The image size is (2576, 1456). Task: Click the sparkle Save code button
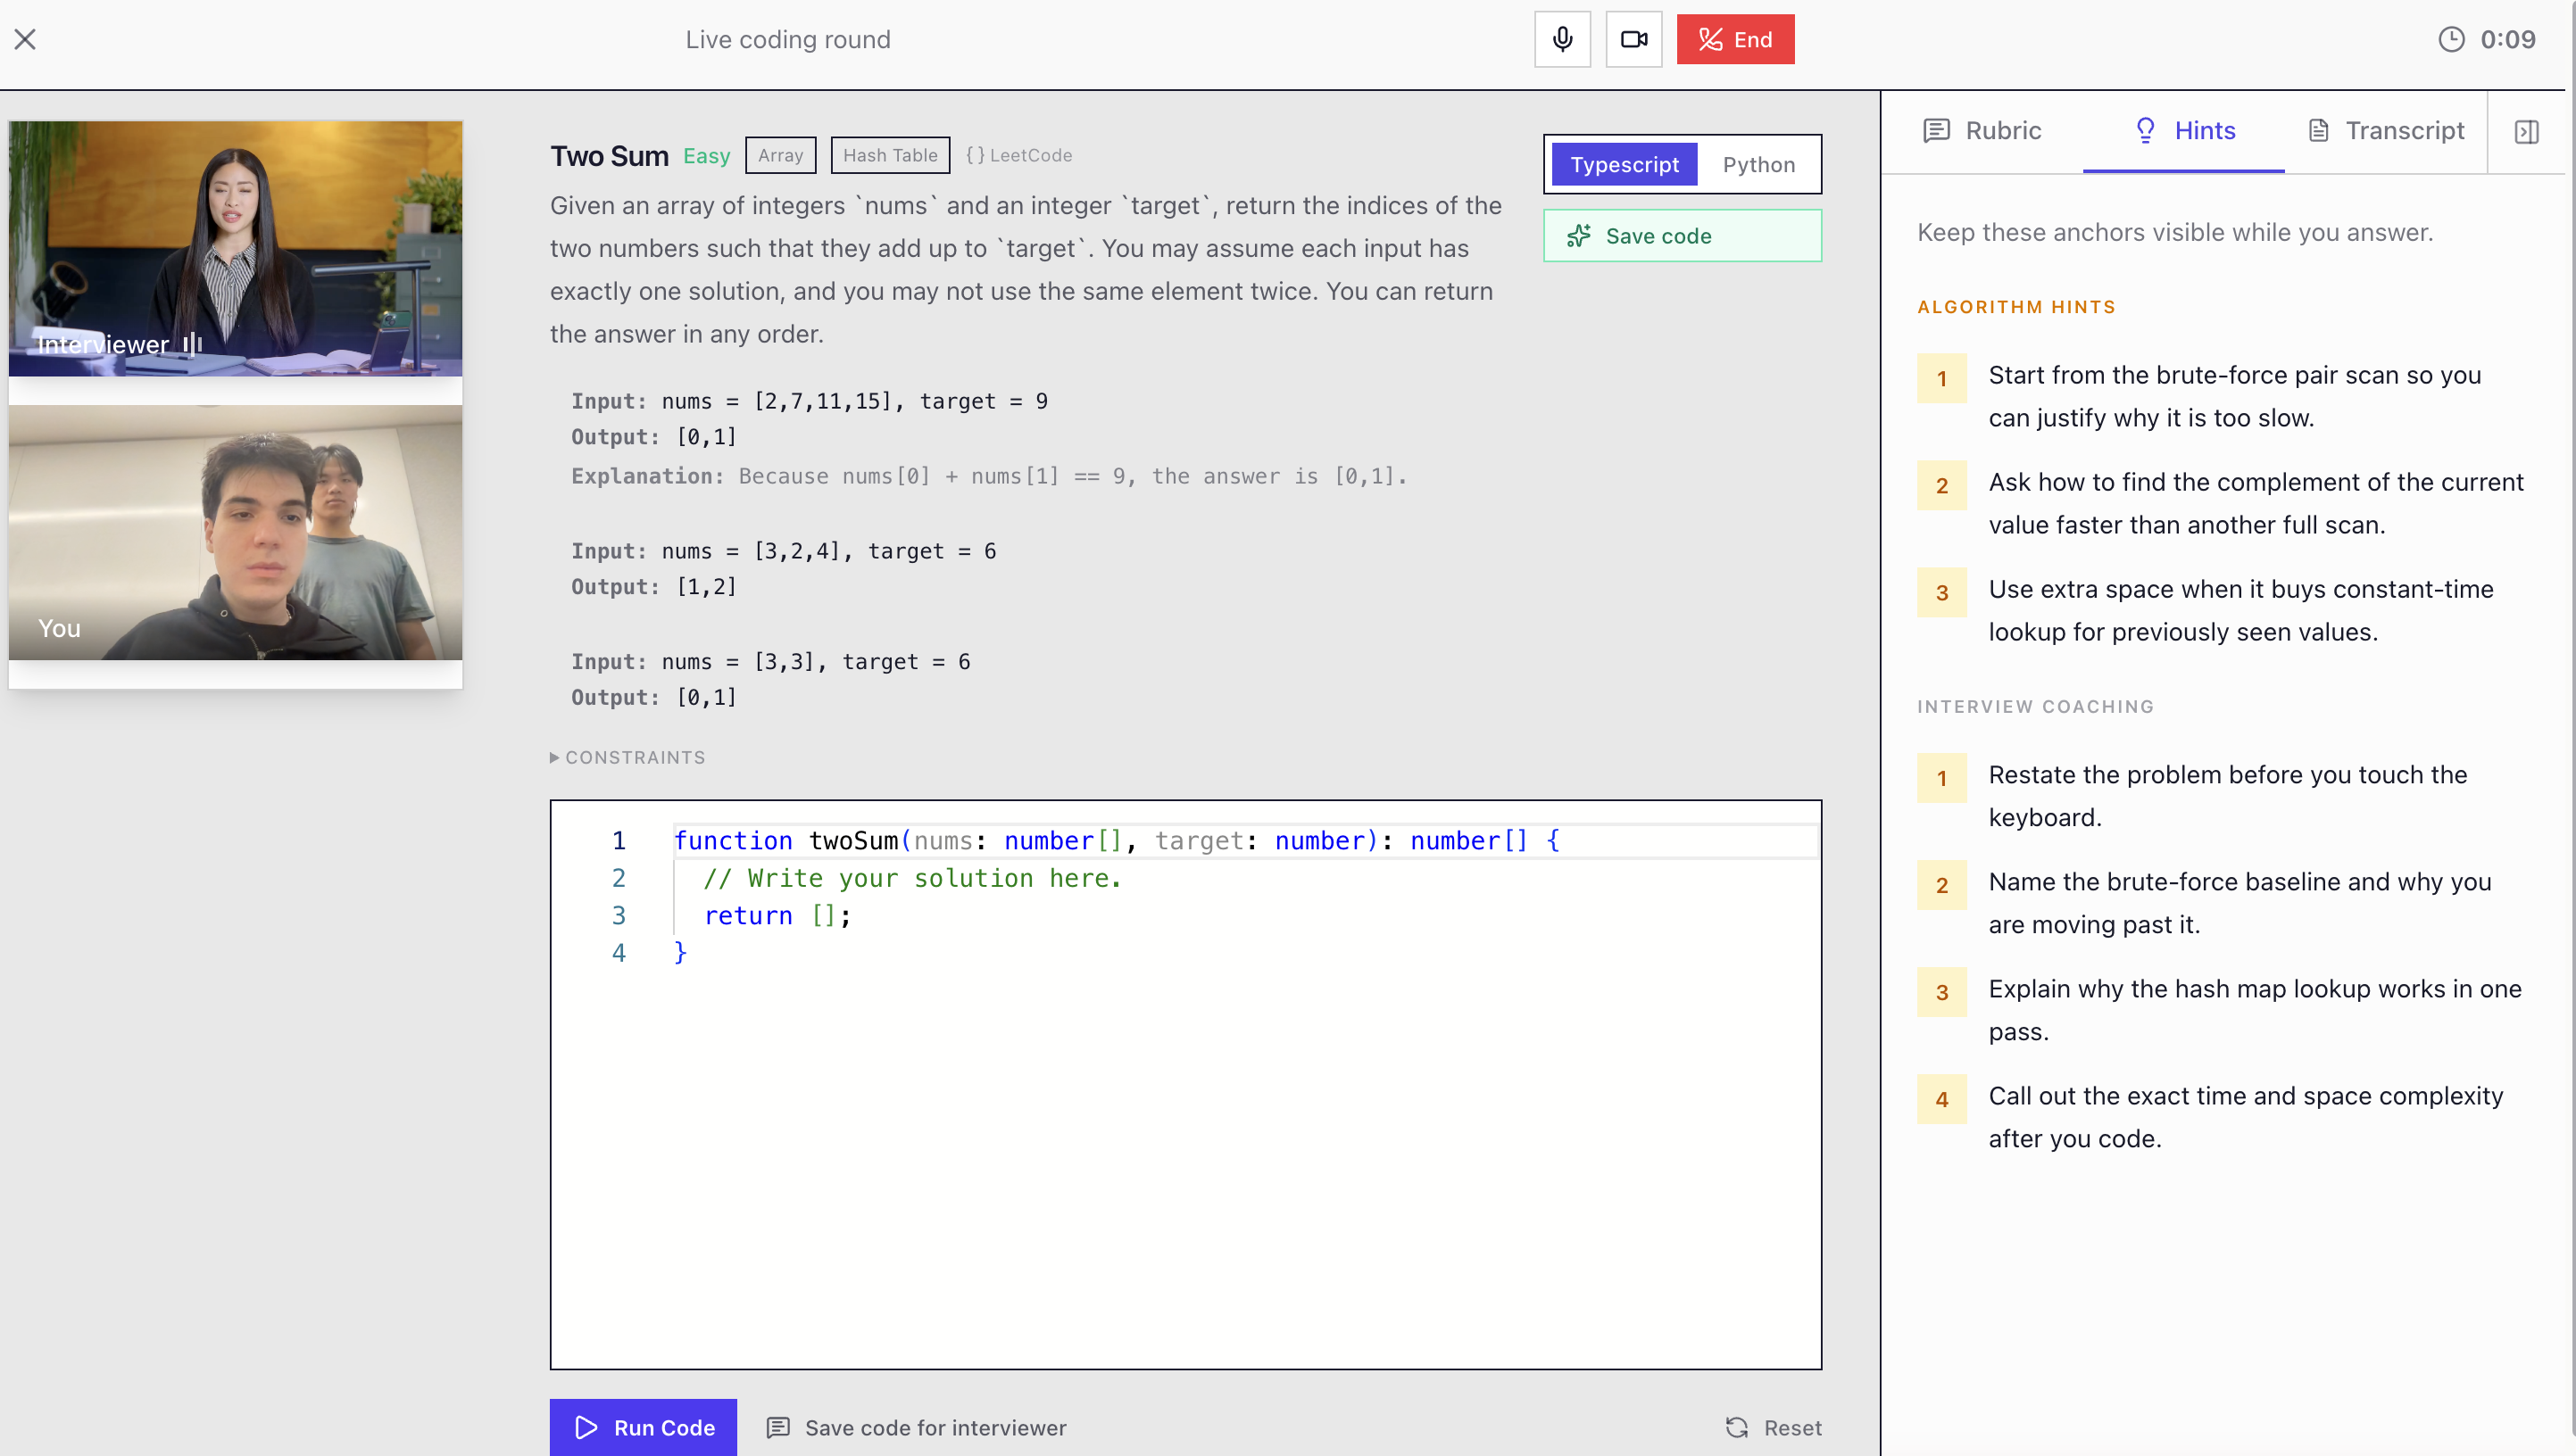(1682, 236)
